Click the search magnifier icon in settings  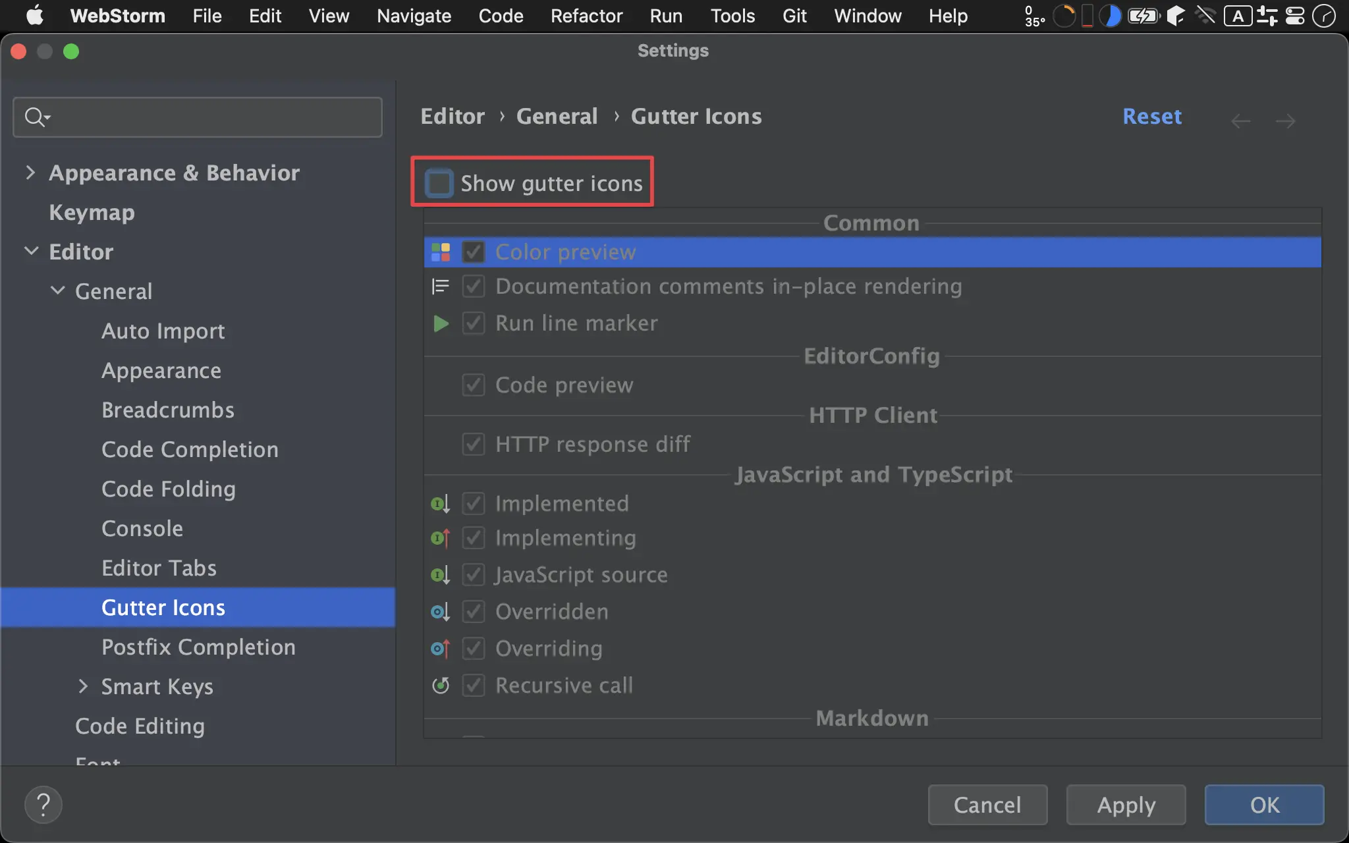[x=36, y=117]
